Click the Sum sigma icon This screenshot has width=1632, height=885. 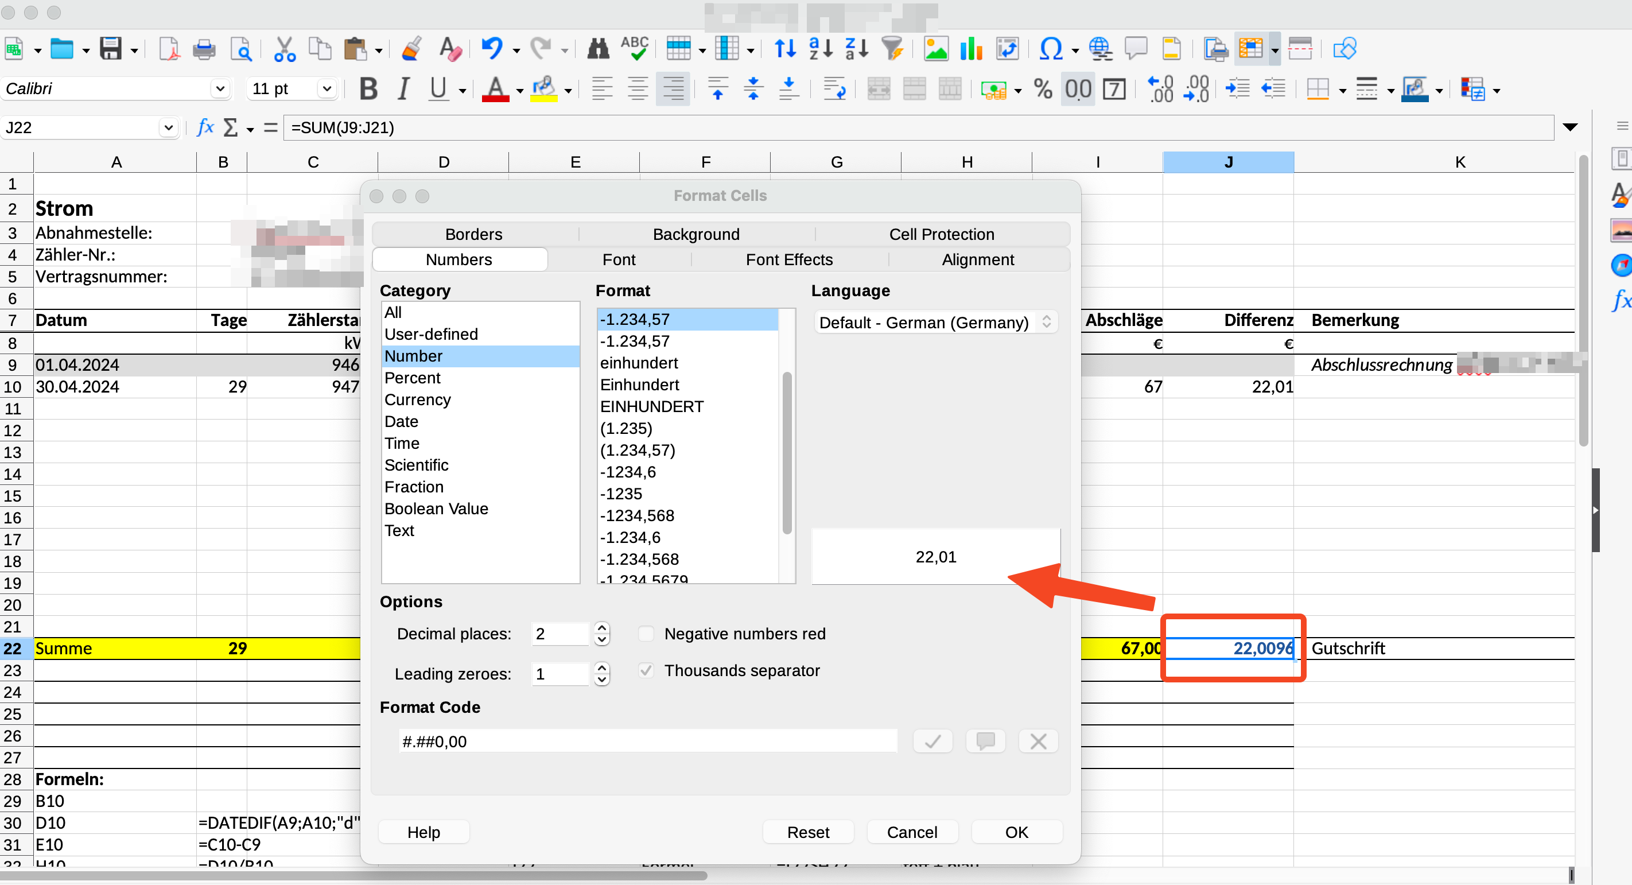[231, 127]
